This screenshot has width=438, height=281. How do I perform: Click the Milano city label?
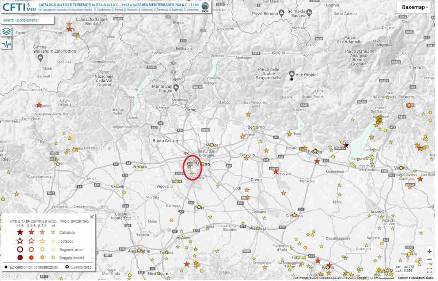(x=202, y=164)
